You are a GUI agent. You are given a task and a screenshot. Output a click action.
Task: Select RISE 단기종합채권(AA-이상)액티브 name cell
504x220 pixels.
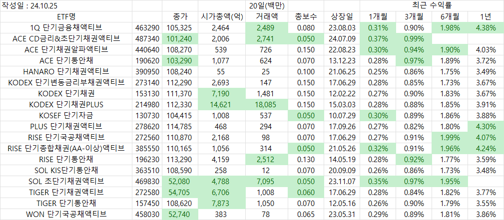[66, 149]
